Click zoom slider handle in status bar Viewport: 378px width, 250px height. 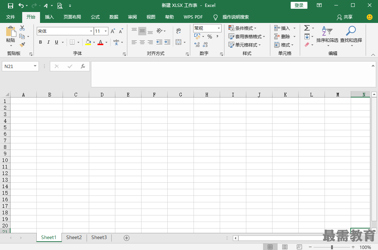pyautogui.click(x=332, y=247)
